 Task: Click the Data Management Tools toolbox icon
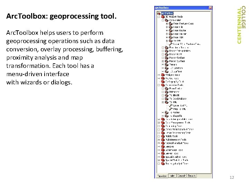(163, 123)
